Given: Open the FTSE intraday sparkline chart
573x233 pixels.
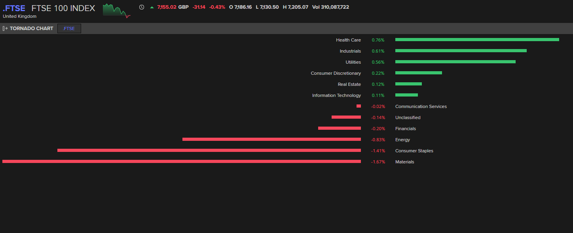Looking at the screenshot, I should 117,10.
